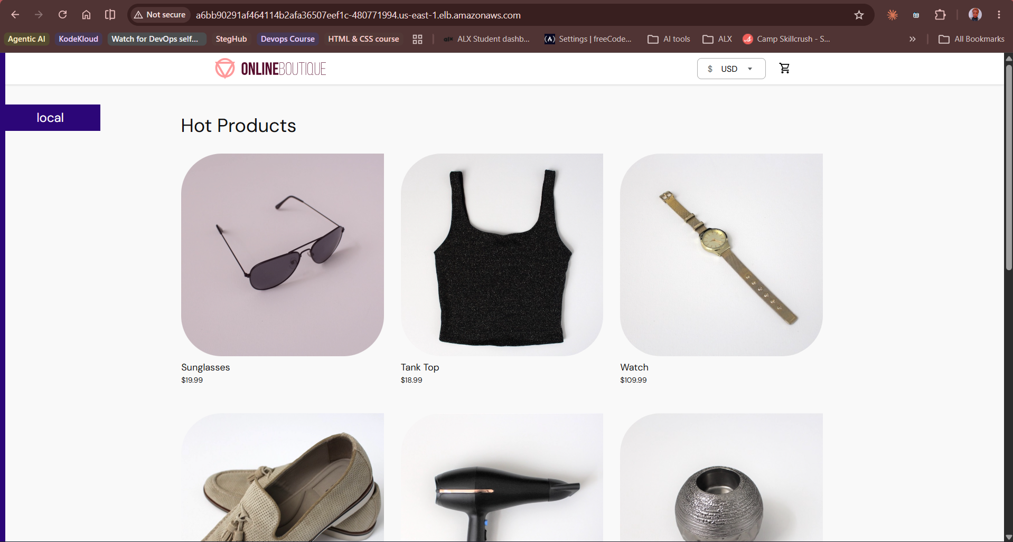The height and width of the screenshot is (542, 1013).
Task: Click the Sunglasses product name
Action: tap(205, 367)
